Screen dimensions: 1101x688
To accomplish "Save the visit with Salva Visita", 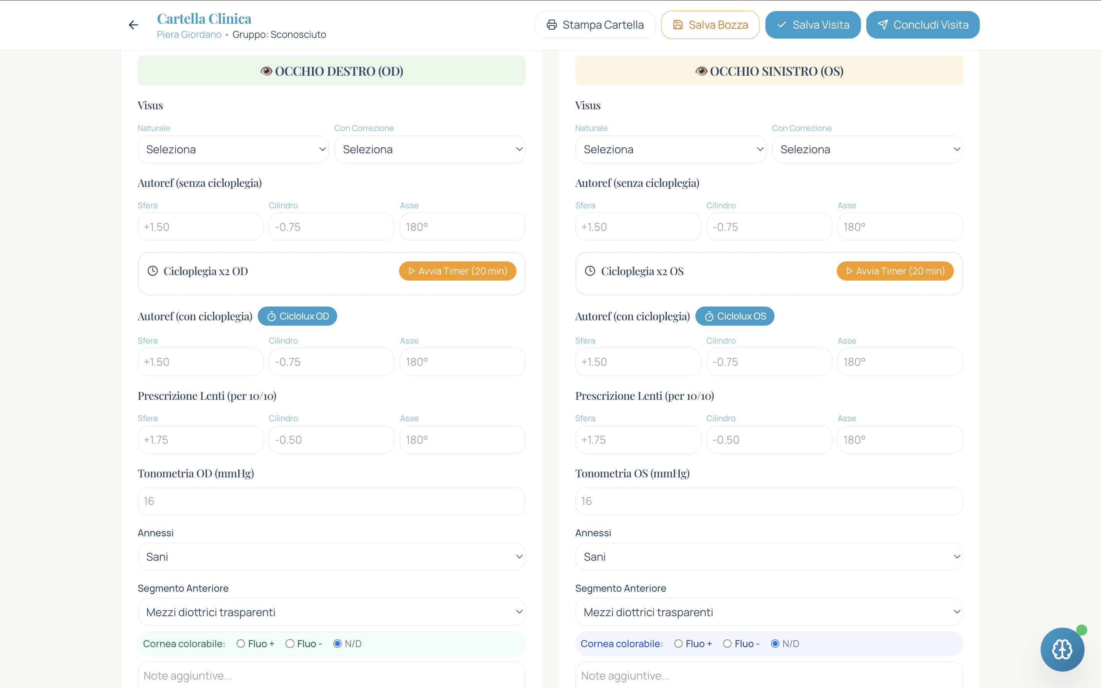I will click(812, 25).
